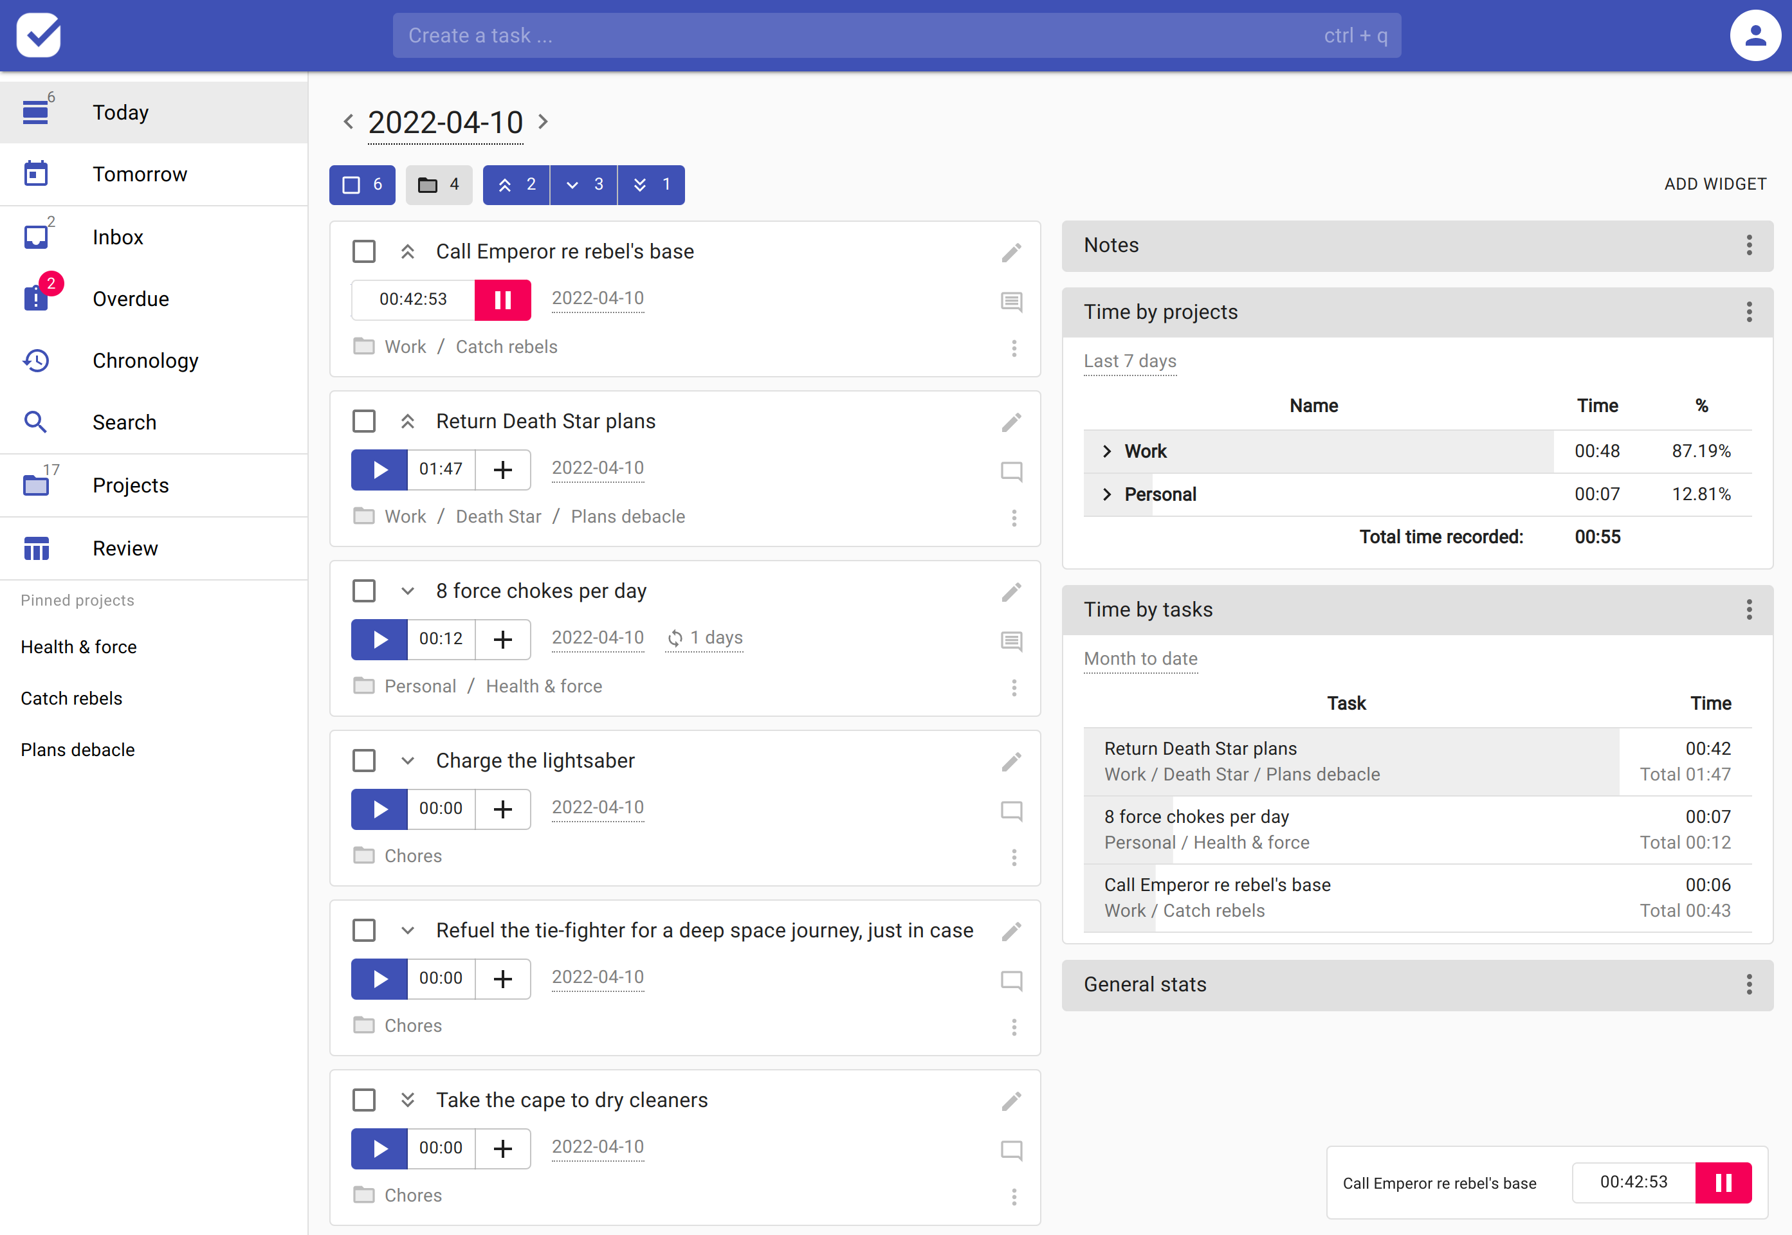Click ADD WIDGET button
This screenshot has height=1235, width=1792.
(x=1715, y=184)
